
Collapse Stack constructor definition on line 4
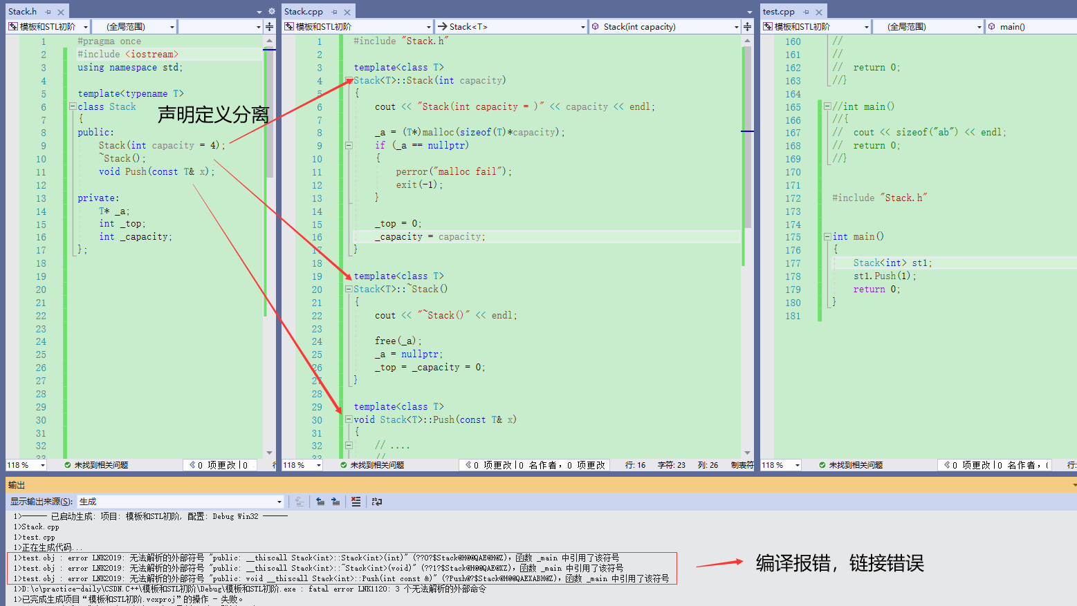349,80
